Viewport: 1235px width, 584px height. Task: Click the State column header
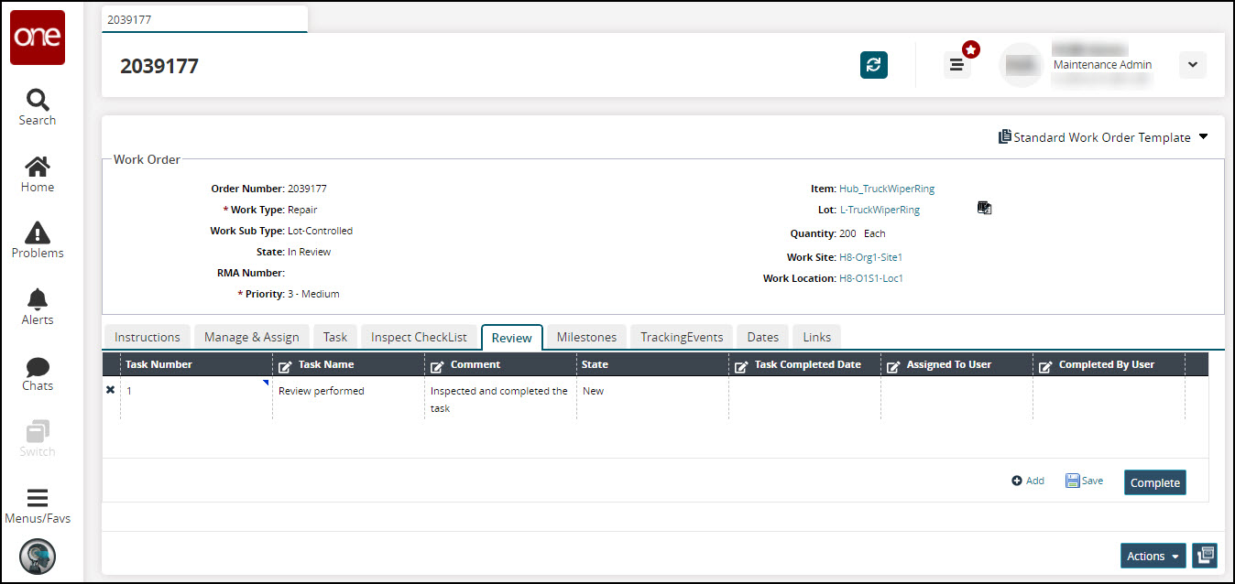coord(652,364)
